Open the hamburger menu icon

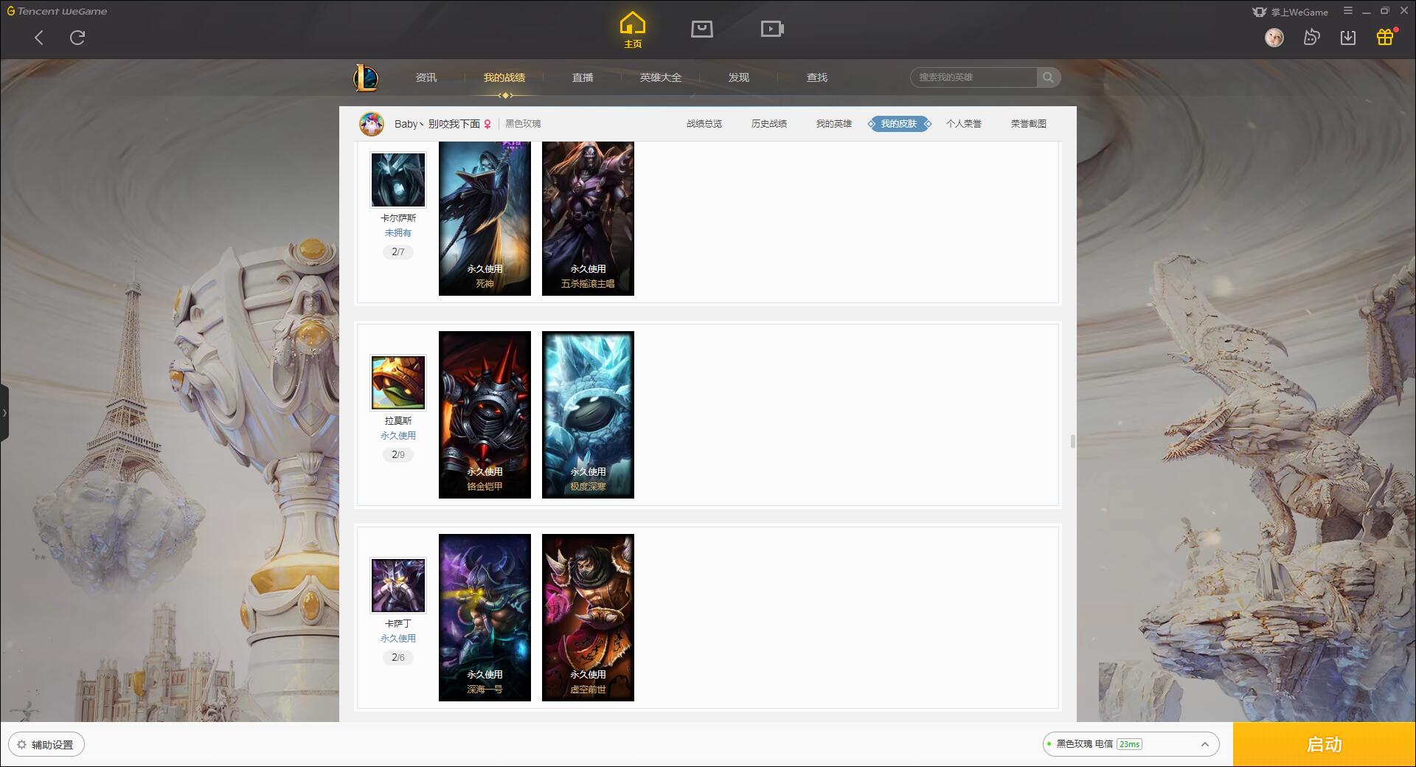1348,11
